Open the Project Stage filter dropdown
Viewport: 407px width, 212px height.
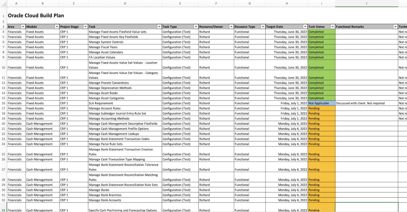tap(85, 26)
